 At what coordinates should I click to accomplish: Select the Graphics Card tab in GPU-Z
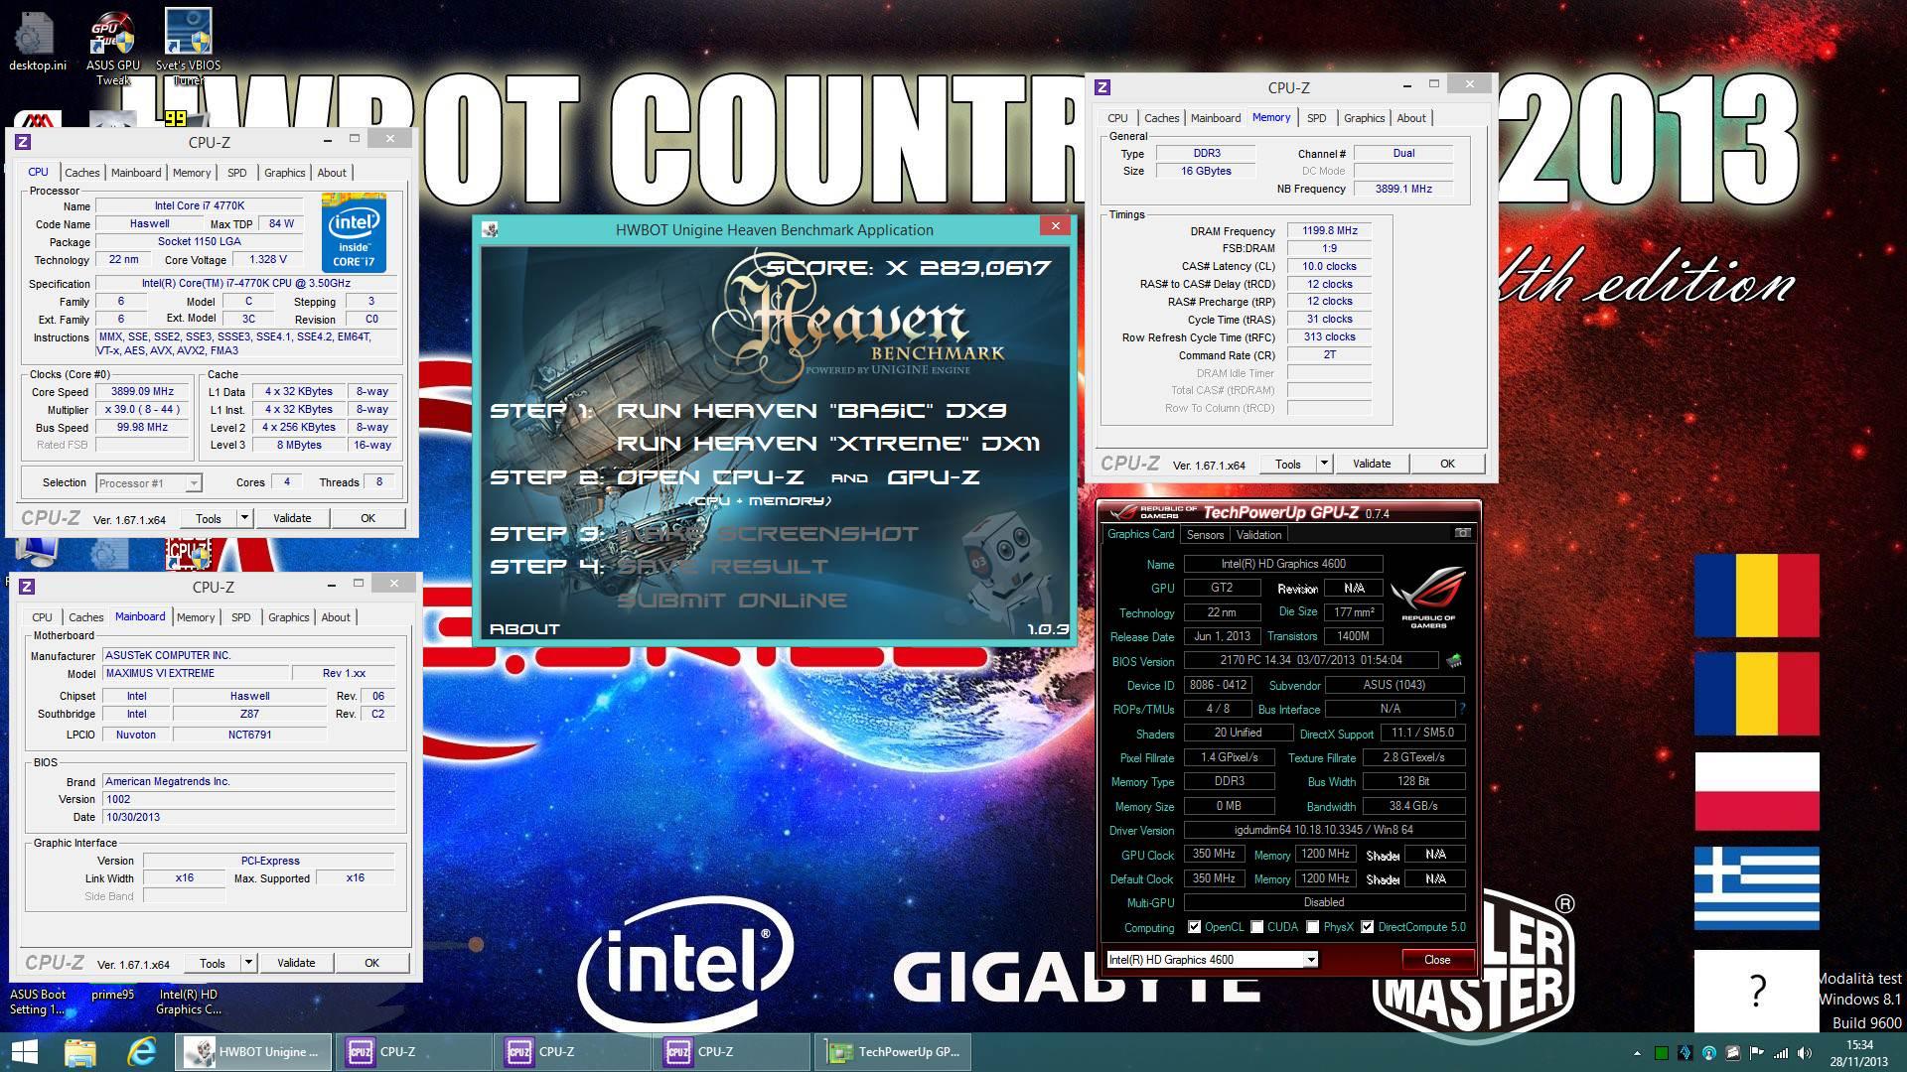click(1140, 534)
